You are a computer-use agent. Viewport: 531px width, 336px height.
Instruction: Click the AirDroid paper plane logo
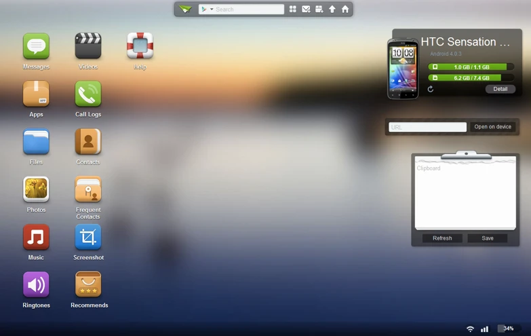pos(185,10)
